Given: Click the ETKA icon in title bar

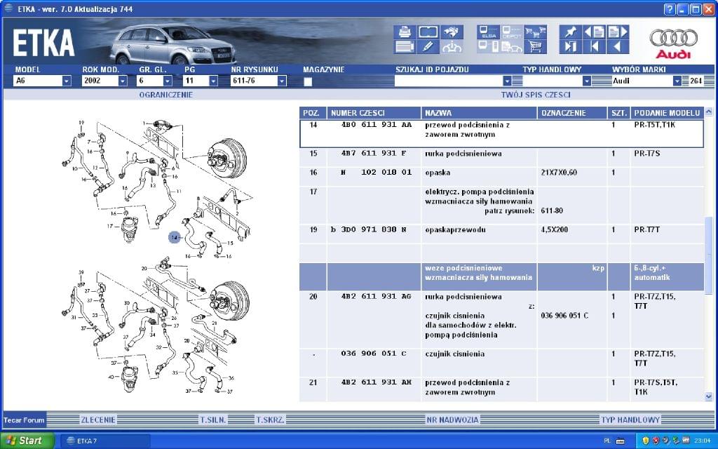Looking at the screenshot, I should coord(8,8).
